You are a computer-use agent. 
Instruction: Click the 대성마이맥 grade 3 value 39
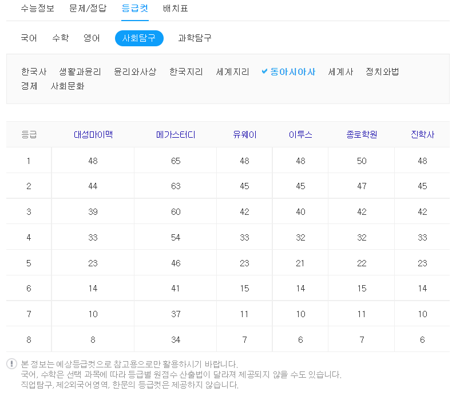[93, 211]
